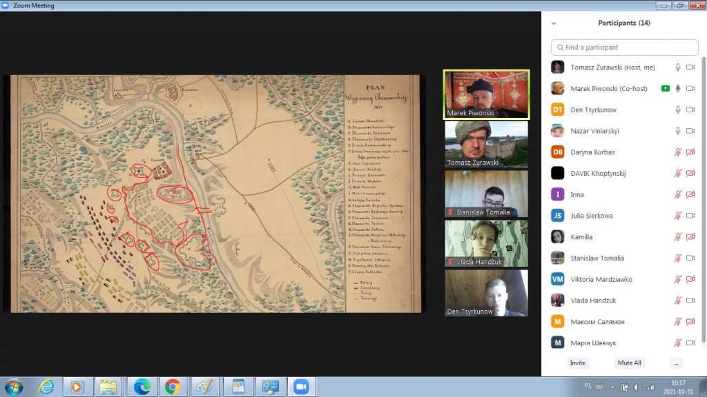The height and width of the screenshot is (397, 707).
Task: Click Viktoria Mardziawko's VM avatar
Action: (x=558, y=279)
